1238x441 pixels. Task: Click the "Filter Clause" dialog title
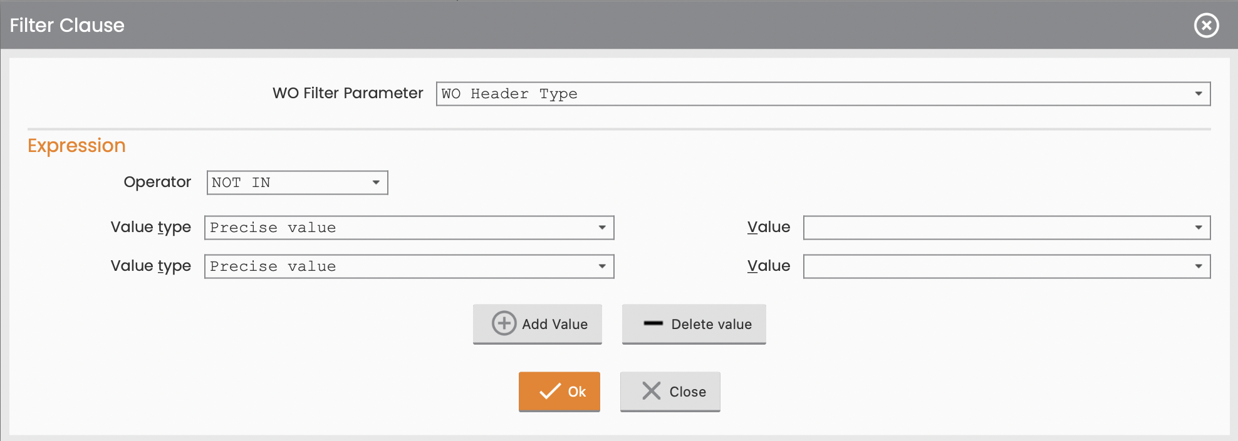point(67,26)
